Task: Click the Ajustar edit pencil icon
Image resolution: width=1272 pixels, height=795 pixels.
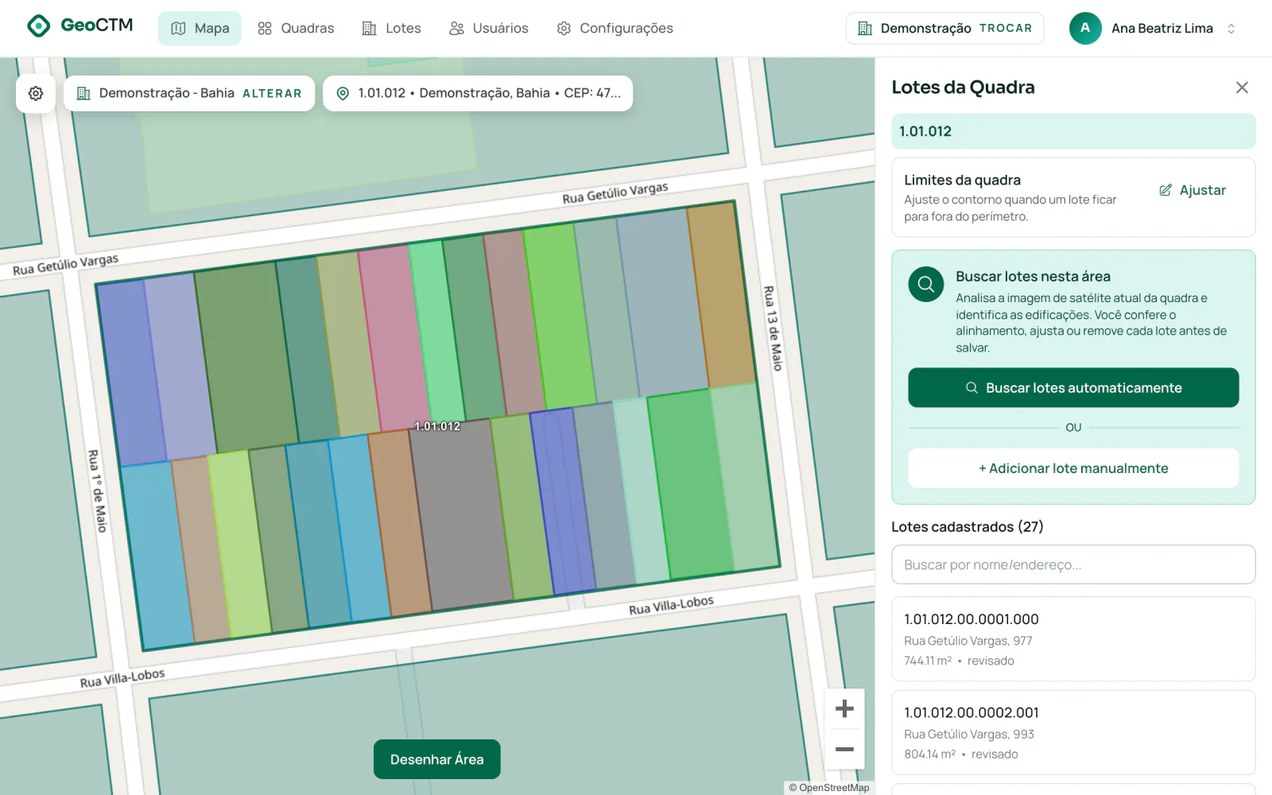Action: click(x=1165, y=190)
